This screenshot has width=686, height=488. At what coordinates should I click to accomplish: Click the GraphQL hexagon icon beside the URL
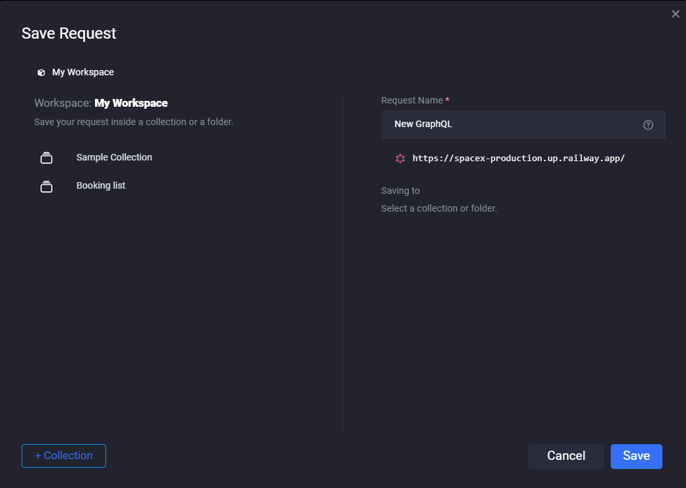coord(400,158)
